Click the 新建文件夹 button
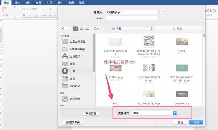The width and height of the screenshot is (218, 130). (73, 122)
